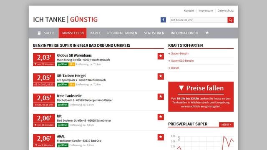
Task: Favorite the Globus SB Warenhaus station
Action: pos(161,56)
